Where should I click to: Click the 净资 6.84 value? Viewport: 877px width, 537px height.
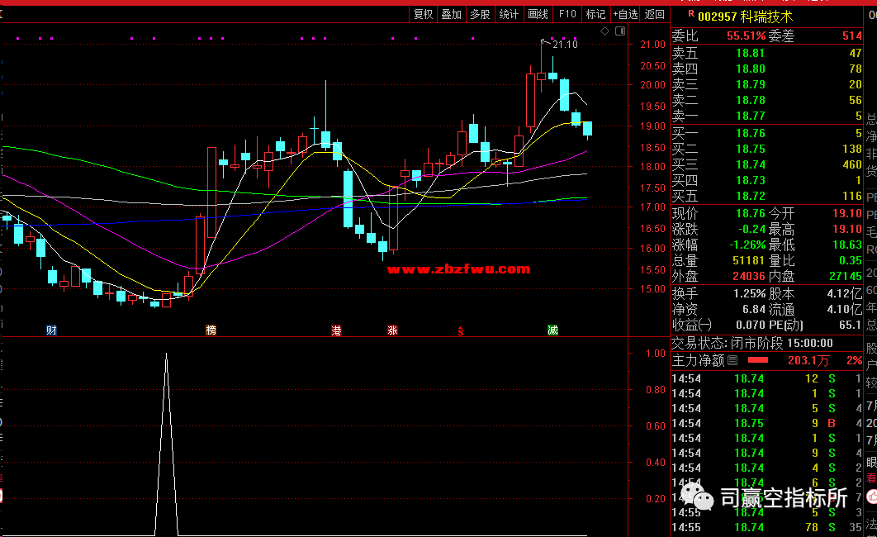[753, 309]
